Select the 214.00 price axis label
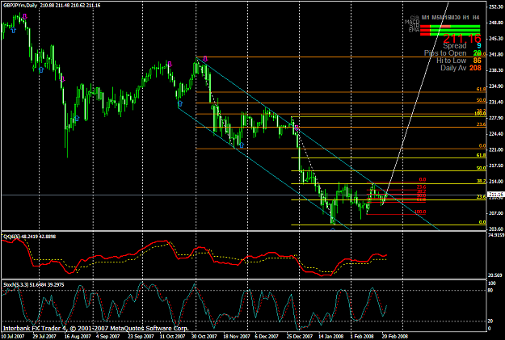Image resolution: width=505 pixels, height=340 pixels. point(496,181)
